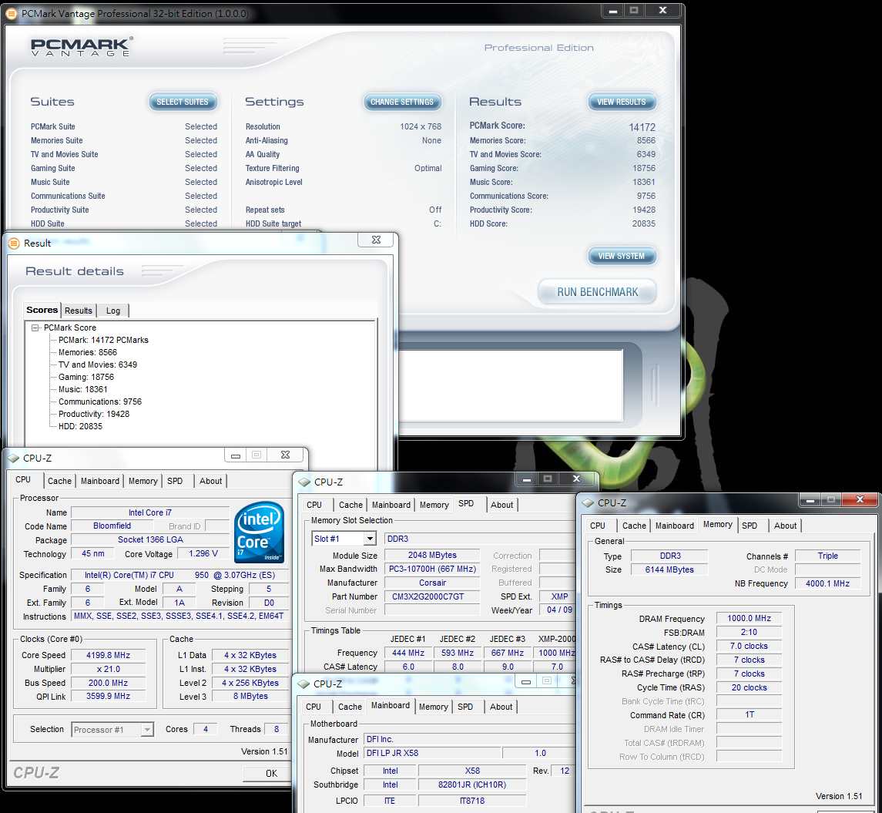Click the Manufacturer value Corsair

[432, 583]
